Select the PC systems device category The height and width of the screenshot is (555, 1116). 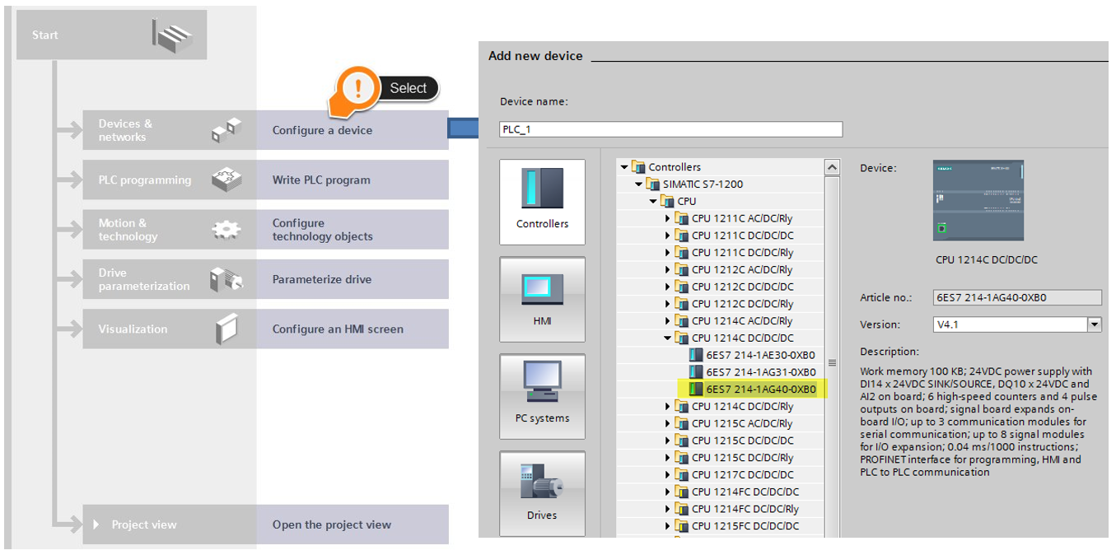(542, 396)
